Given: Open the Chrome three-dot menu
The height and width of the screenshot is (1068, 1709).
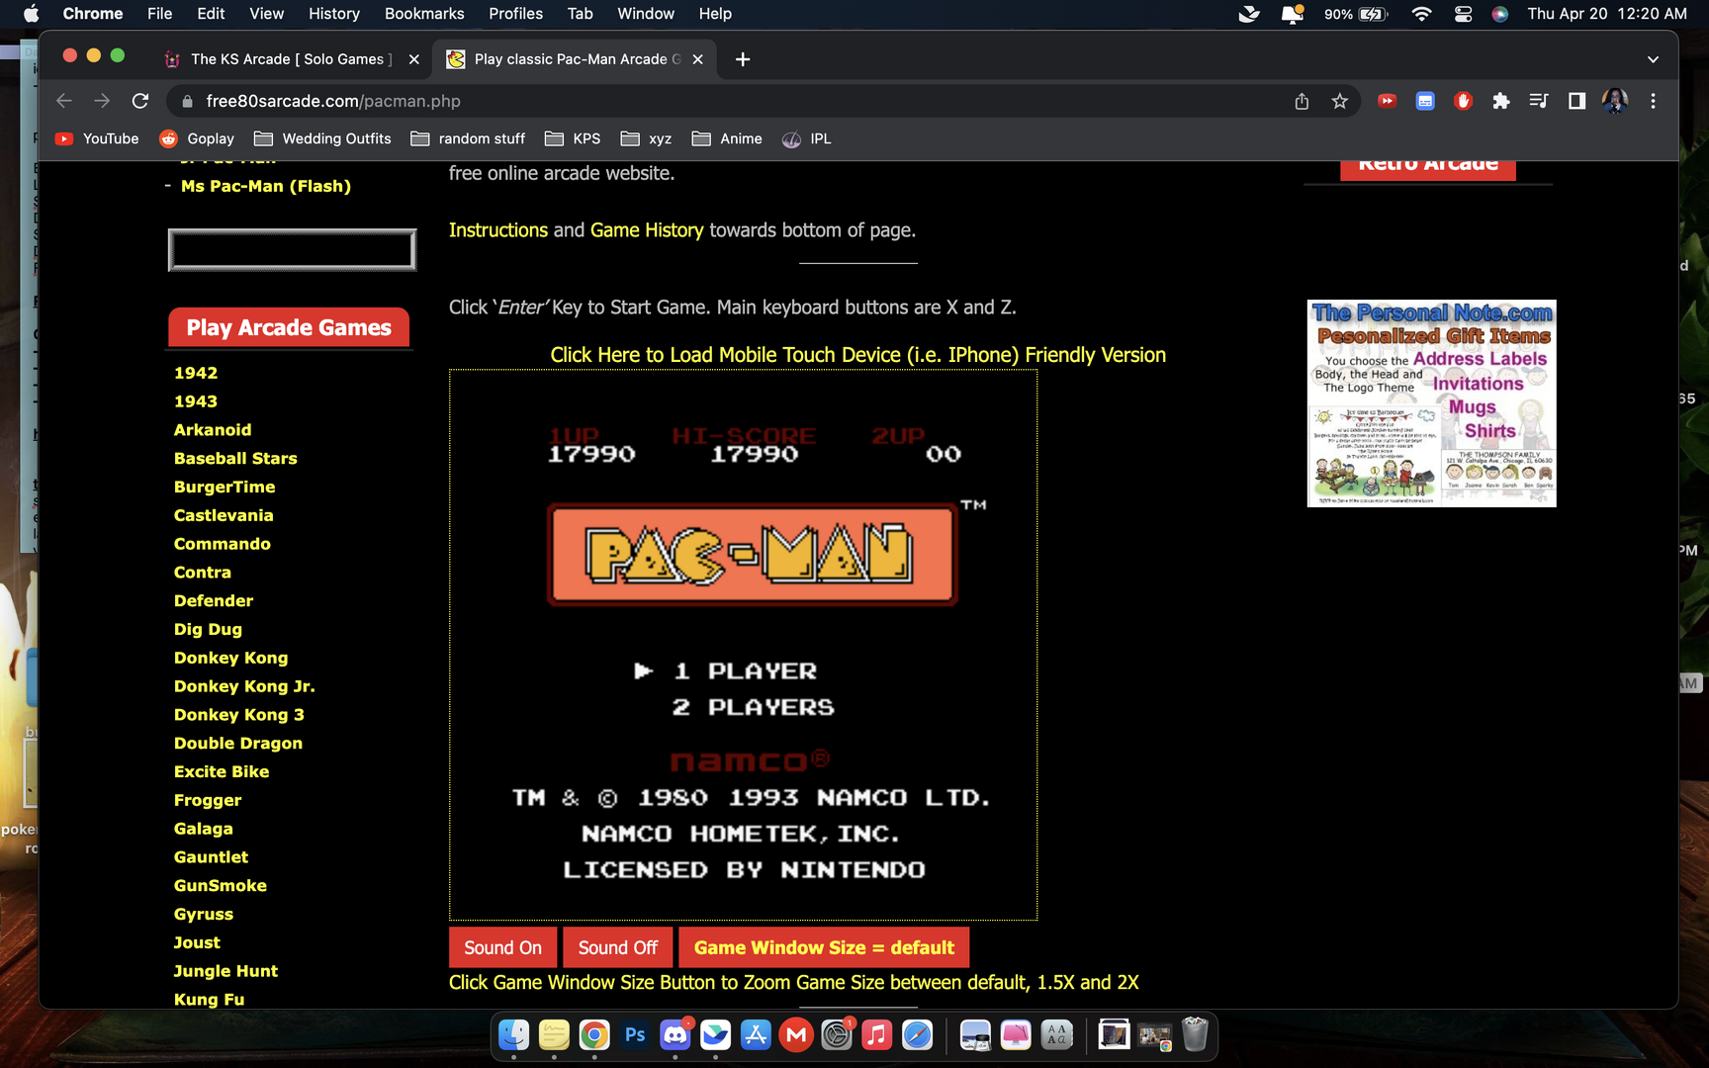Looking at the screenshot, I should 1653,101.
